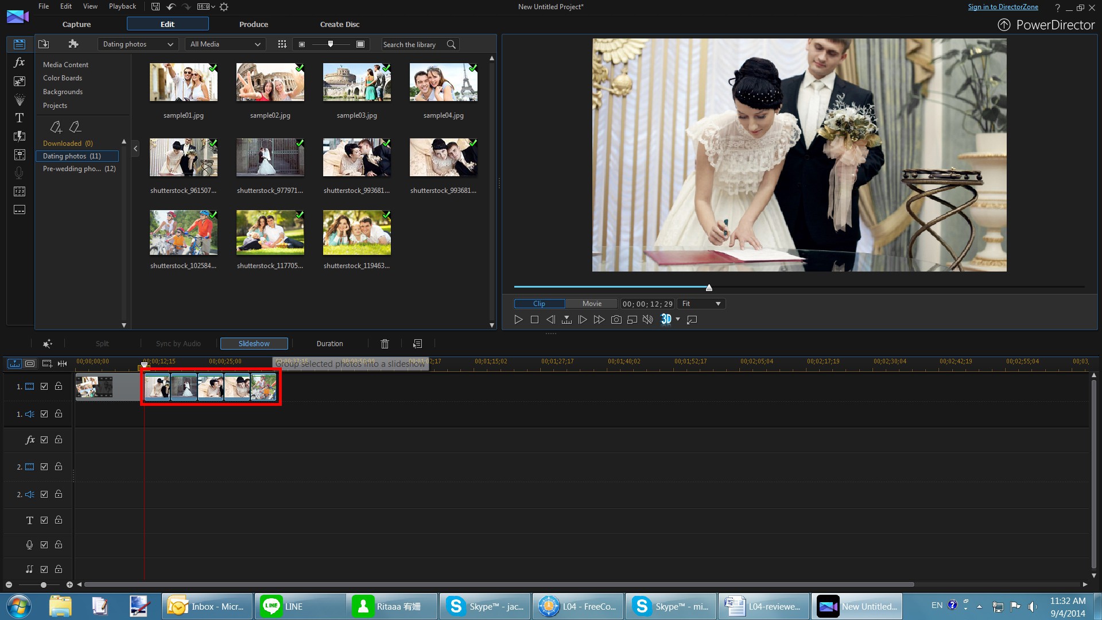Disable the music track checkbox
This screenshot has width=1102, height=620.
44,569
